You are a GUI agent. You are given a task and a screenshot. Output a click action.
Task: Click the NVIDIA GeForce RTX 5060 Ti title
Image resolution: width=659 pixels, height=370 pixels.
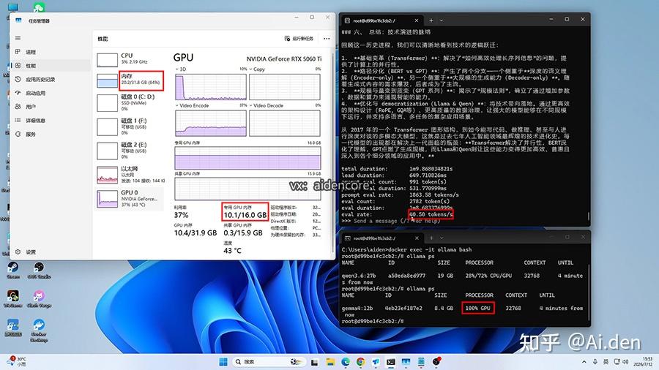tap(284, 59)
